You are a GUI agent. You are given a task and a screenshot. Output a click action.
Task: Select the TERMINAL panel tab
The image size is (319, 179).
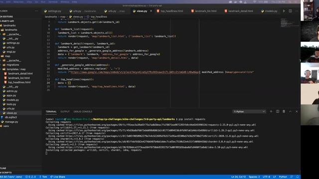click(51, 111)
